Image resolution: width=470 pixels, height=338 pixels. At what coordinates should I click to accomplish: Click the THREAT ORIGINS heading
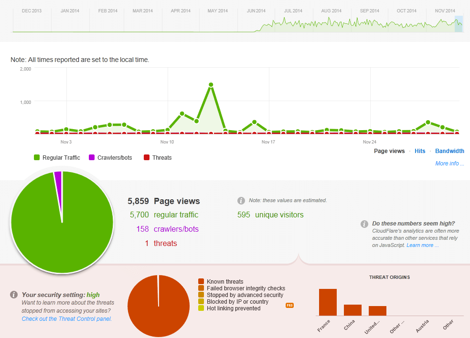389,277
